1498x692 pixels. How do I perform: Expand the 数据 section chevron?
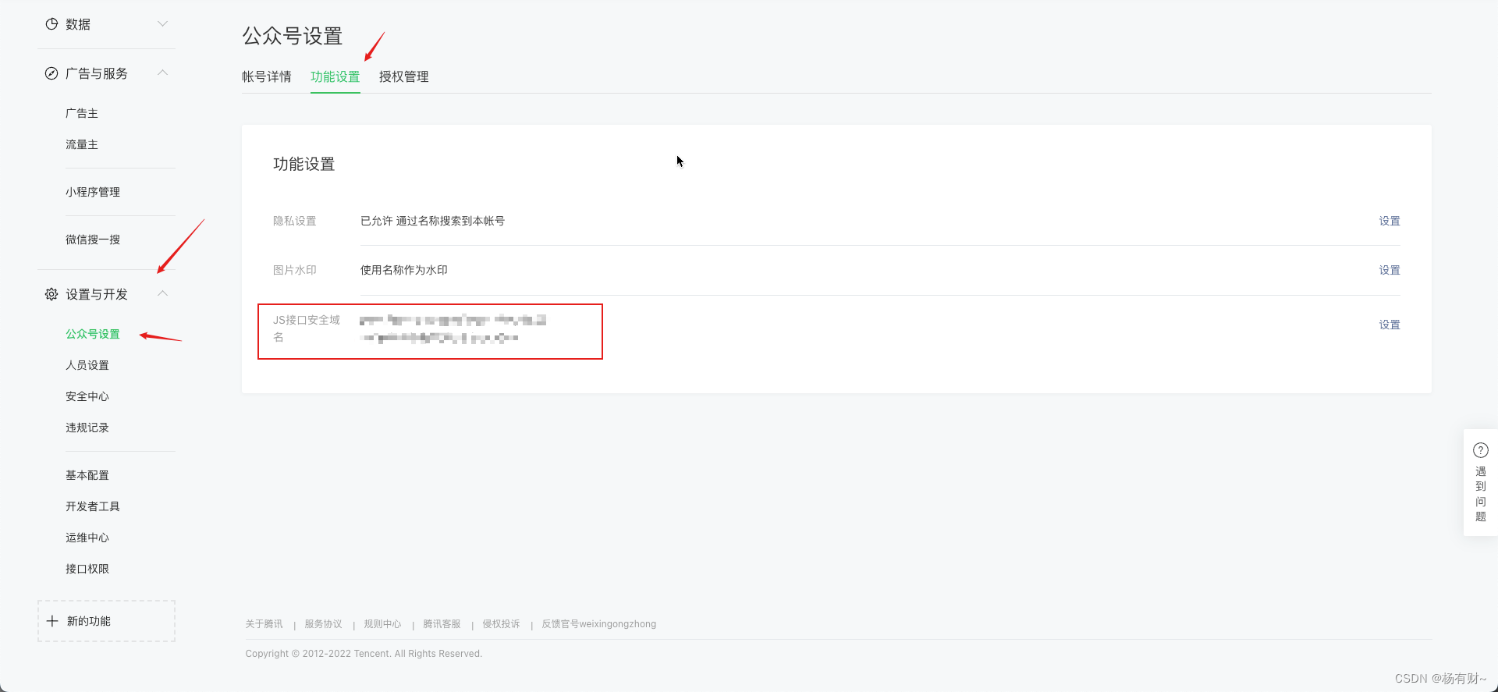tap(162, 23)
